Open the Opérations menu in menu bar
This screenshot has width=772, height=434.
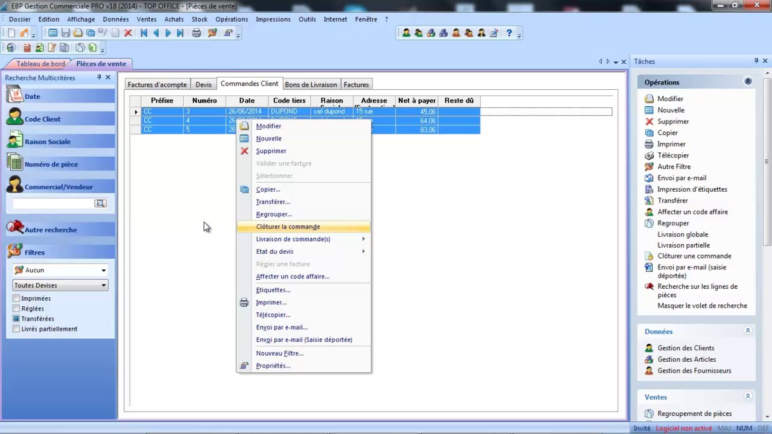click(232, 19)
